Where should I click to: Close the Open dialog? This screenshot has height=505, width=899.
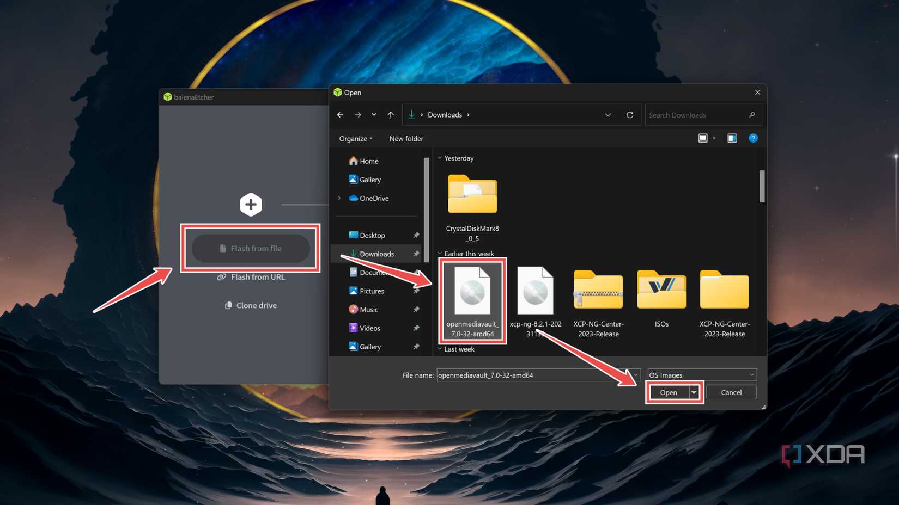coord(757,93)
